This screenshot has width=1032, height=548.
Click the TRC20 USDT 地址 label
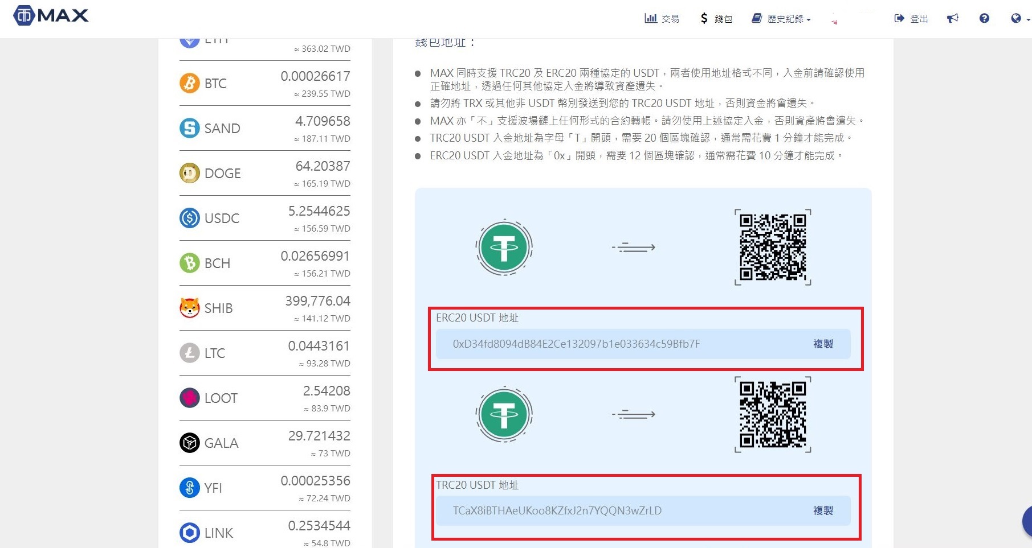click(478, 485)
